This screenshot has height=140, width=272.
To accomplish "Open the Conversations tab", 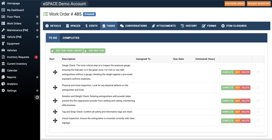I will click(x=133, y=26).
